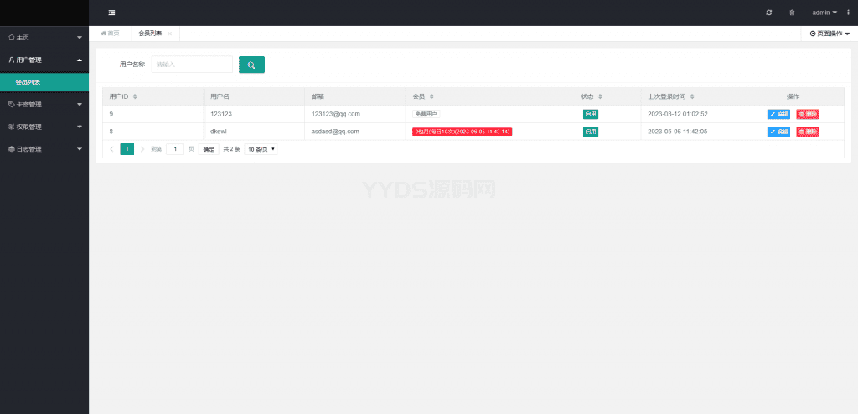This screenshot has height=414, width=858.
Task: Expand the 权限管理 sidebar menu
Action: coord(44,127)
